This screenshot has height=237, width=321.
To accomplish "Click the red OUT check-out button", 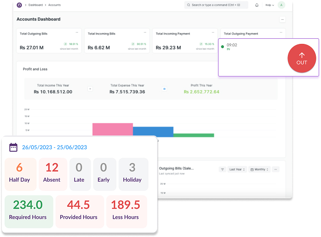I will pos(302,59).
